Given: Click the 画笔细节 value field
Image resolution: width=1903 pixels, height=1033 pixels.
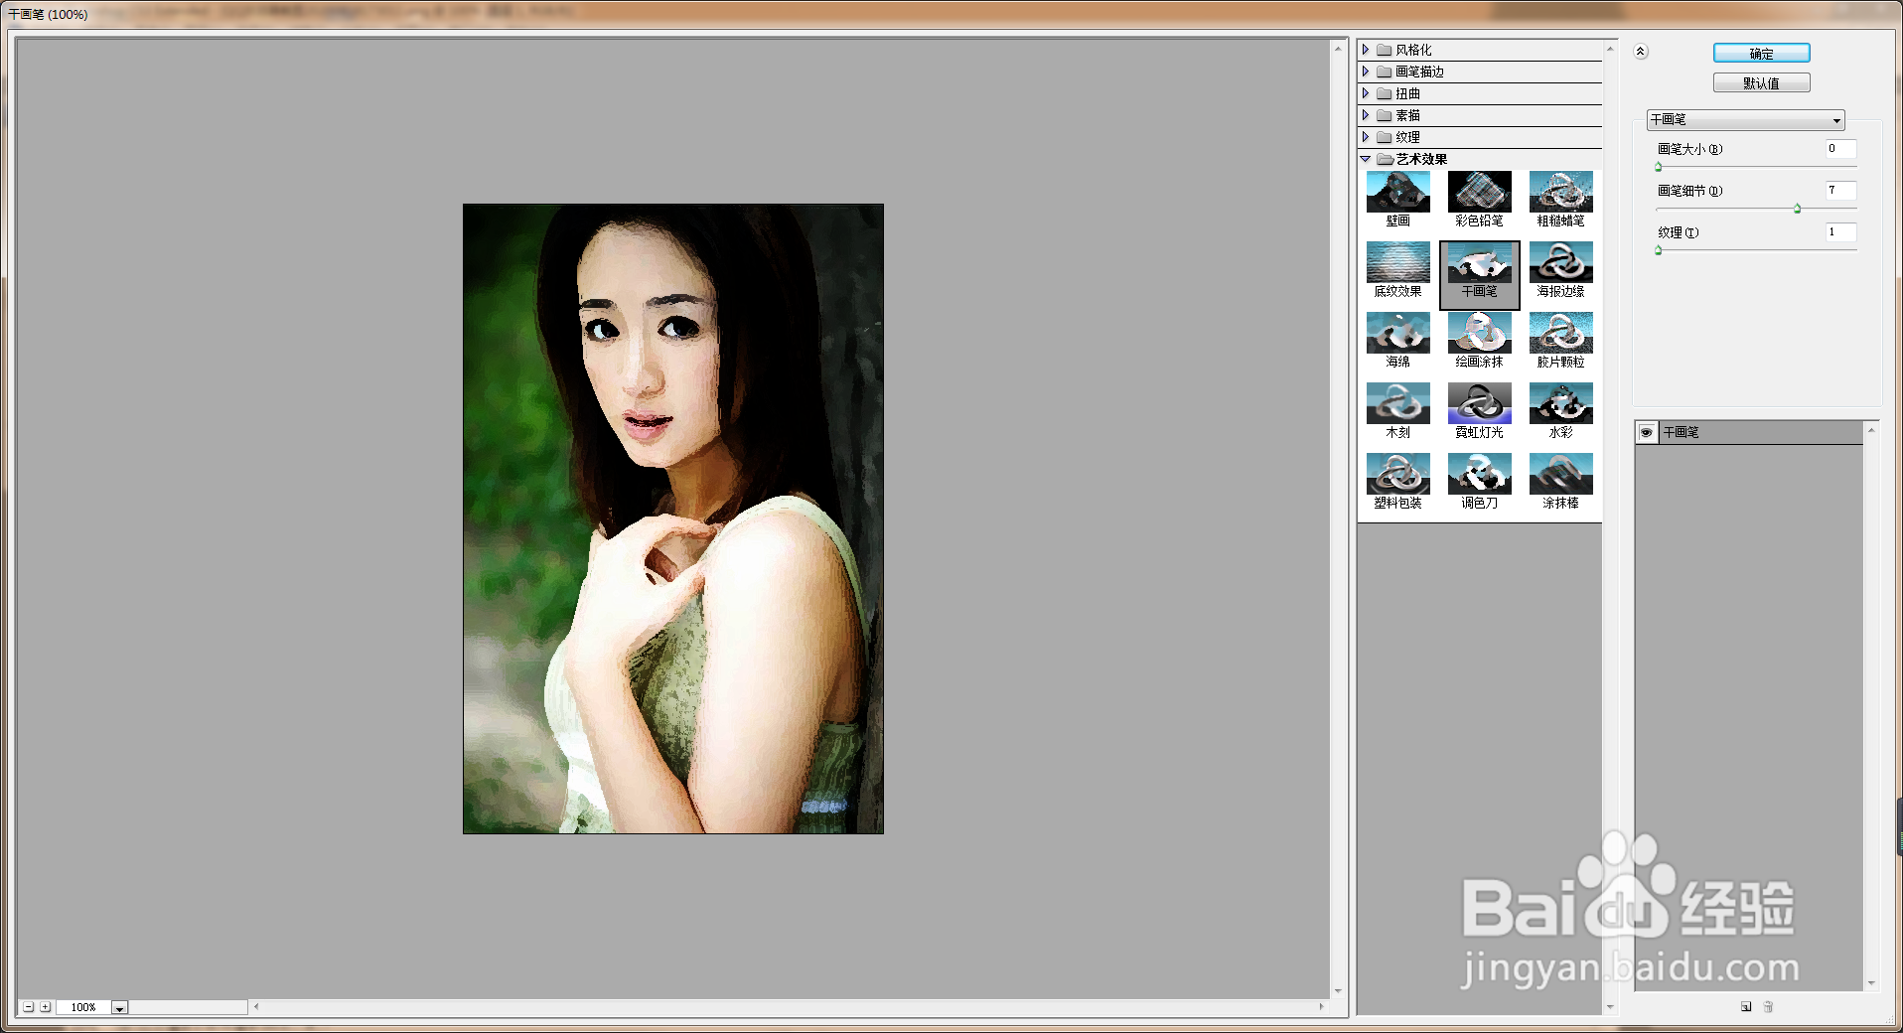Looking at the screenshot, I should 1840,191.
